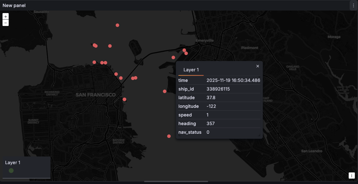Select the ship_id value 338926115
358x184 pixels.
(x=218, y=89)
